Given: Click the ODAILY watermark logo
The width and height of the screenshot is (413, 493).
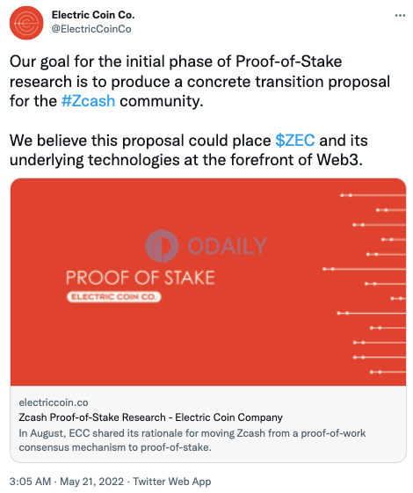Looking at the screenshot, I should click(x=206, y=246).
